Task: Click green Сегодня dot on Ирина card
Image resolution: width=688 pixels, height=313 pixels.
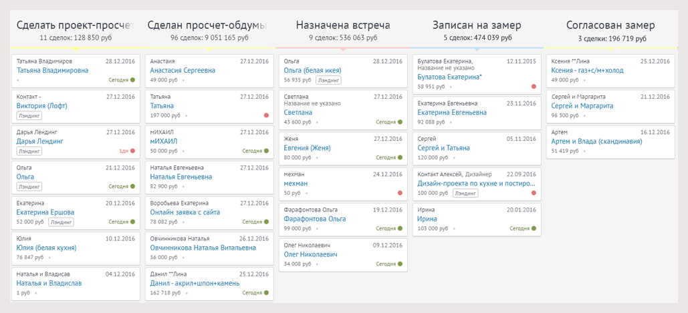Action: point(534,228)
